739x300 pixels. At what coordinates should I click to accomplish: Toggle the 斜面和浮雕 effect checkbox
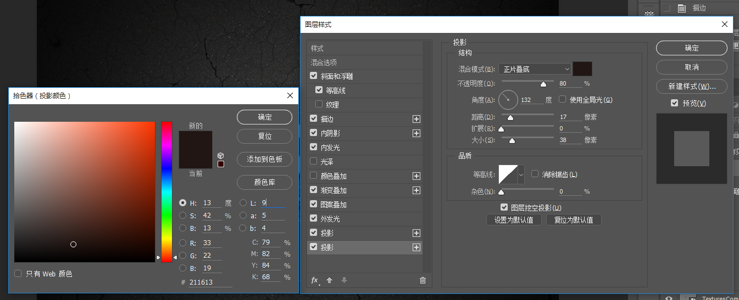314,76
